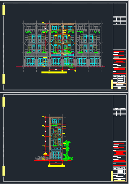Pick the left grid bubble under the lower elevation

click(x=49, y=164)
